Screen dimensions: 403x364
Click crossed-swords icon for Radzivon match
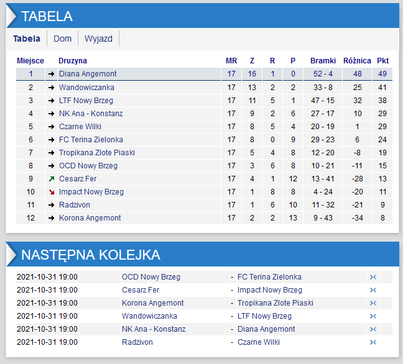pos(373,342)
